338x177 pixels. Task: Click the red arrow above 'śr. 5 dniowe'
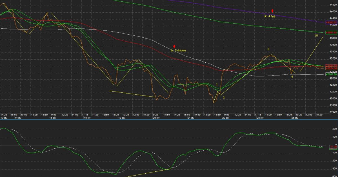[x=174, y=46]
